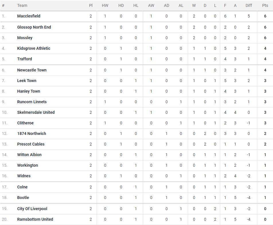The height and width of the screenshot is (225, 273).
Task: Open Prescot Cables team link
Action: click(31, 144)
